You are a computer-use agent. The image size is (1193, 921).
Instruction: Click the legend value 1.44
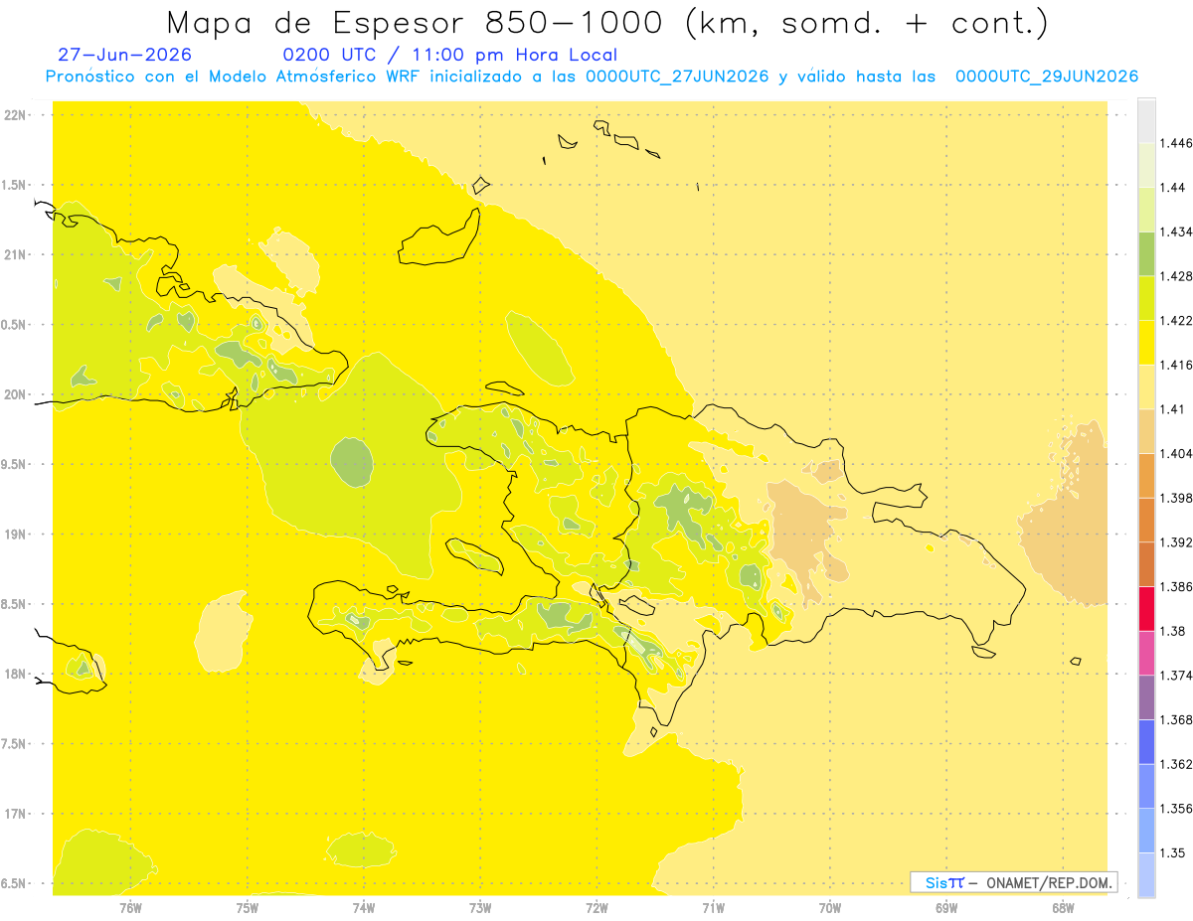(1173, 188)
